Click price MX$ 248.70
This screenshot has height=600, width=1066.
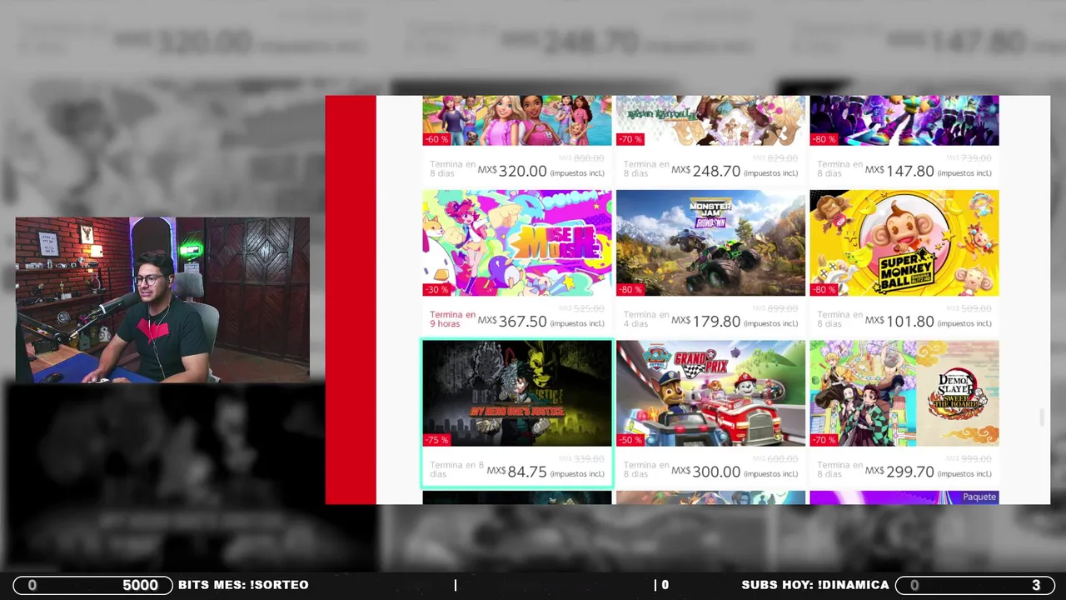coord(706,171)
